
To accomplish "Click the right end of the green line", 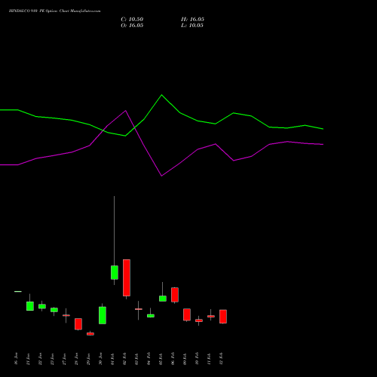I will [323, 129].
